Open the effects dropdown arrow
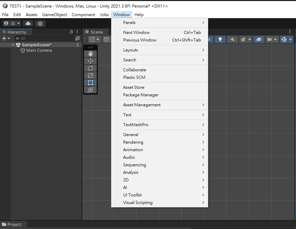The height and width of the screenshot is (229, 296). (250, 39)
